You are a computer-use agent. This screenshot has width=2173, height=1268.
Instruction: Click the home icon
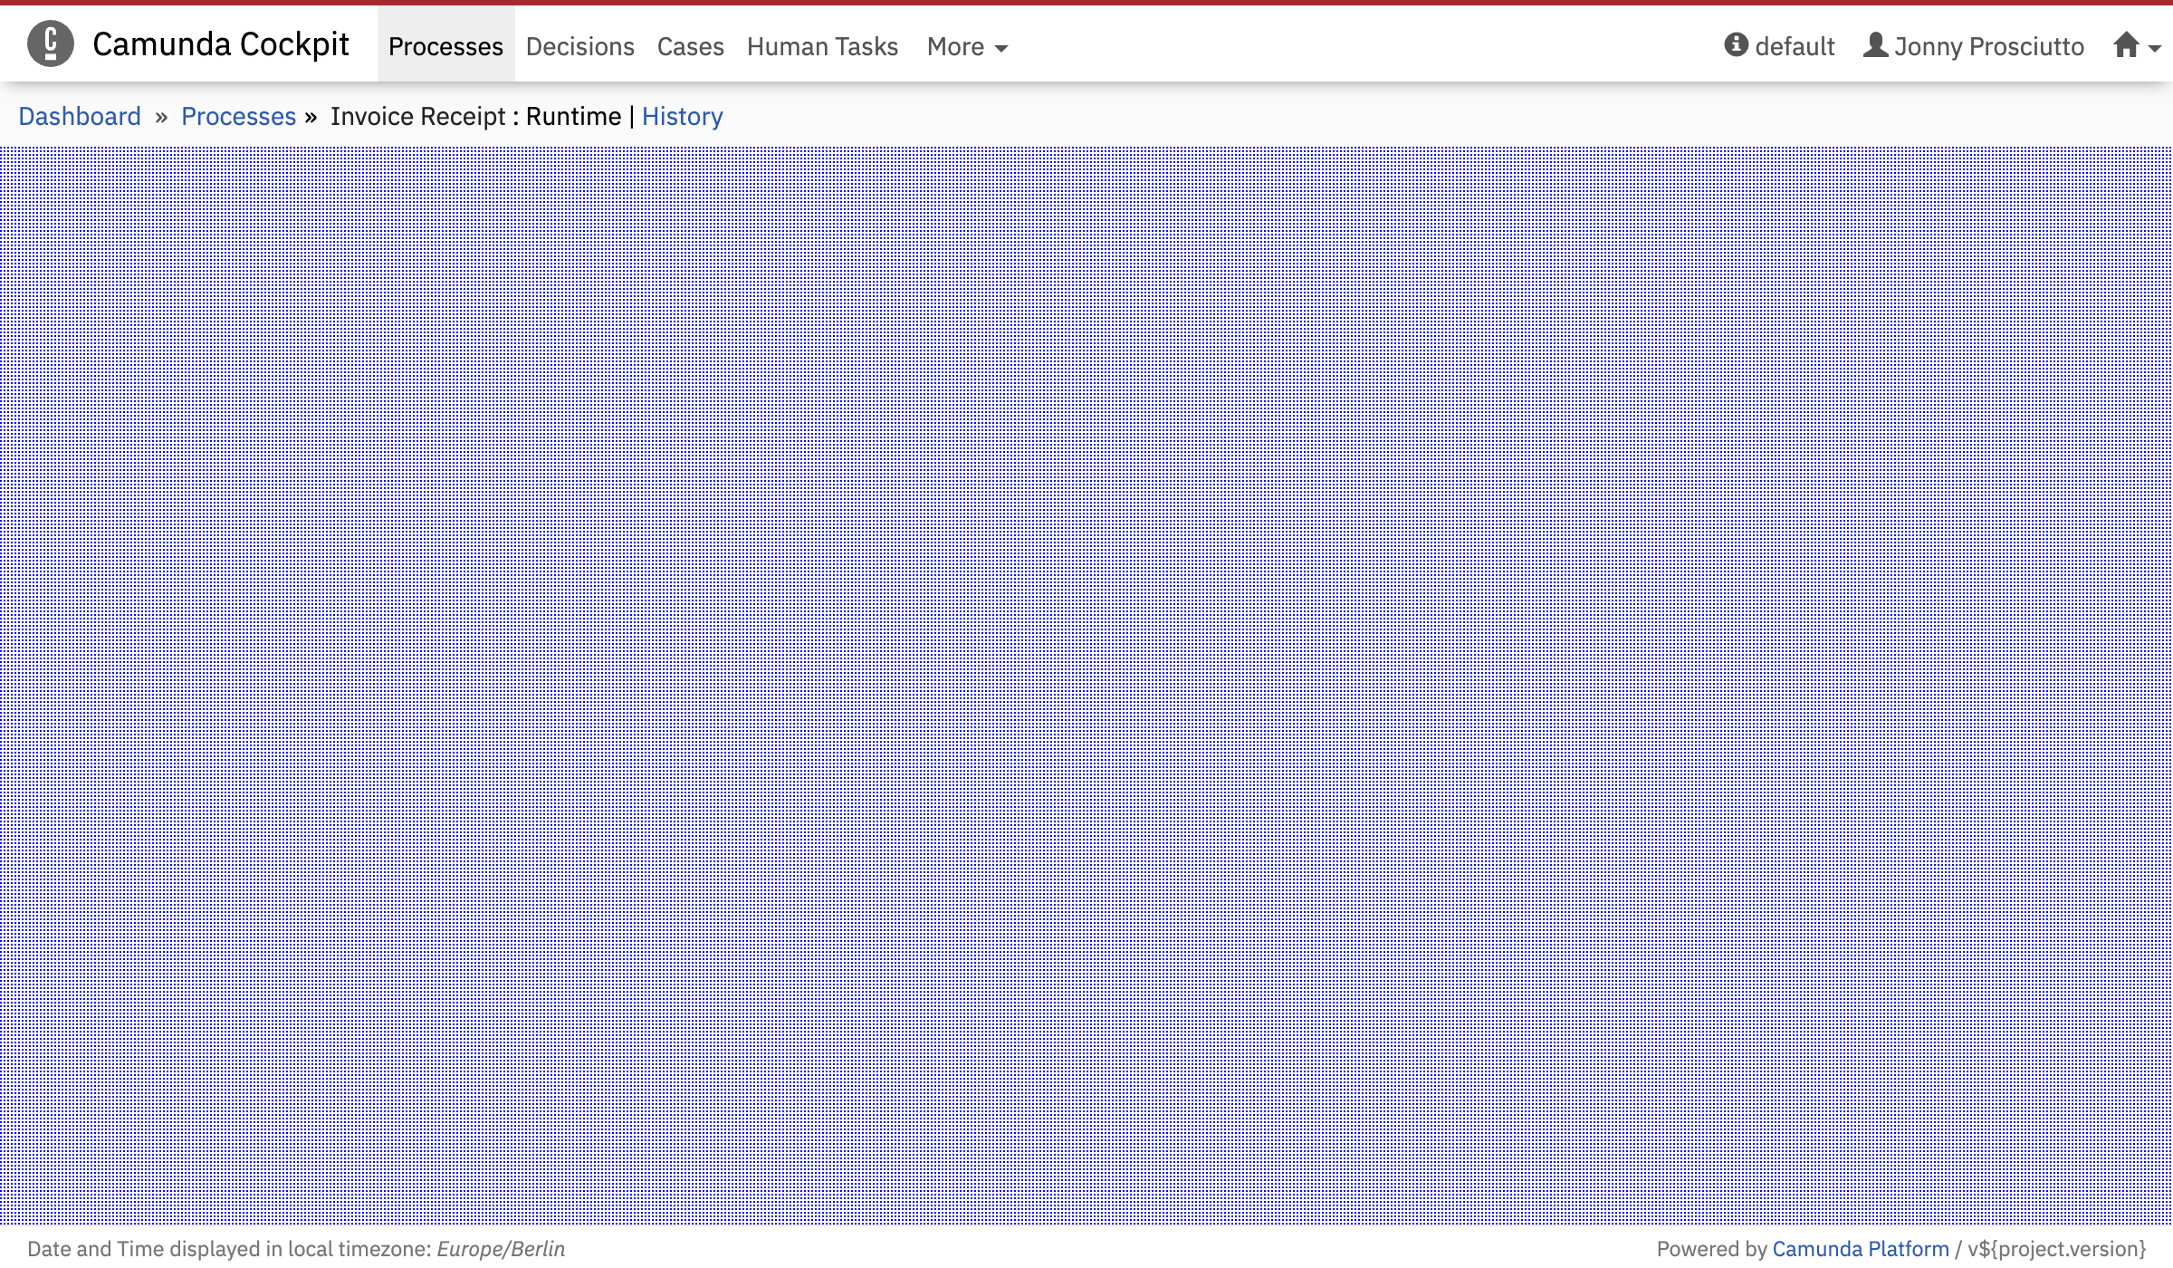[x=2126, y=44]
